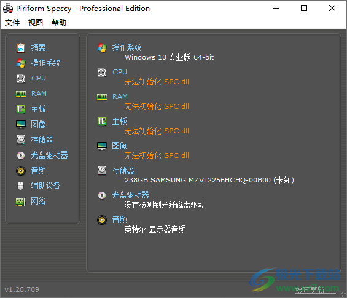Image resolution: width=347 pixels, height=298 pixels.
Task: Click the 图像 monitor icon in sidebar
Action: 21,125
